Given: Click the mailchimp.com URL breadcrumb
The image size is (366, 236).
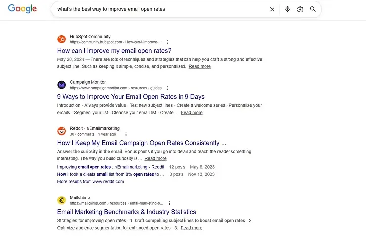Looking at the screenshot, I should [116, 203].
